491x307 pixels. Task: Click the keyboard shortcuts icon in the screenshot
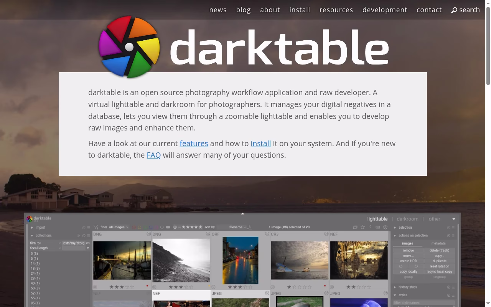pos(378,227)
